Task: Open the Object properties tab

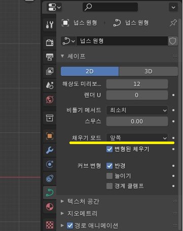Action: click(x=50, y=136)
